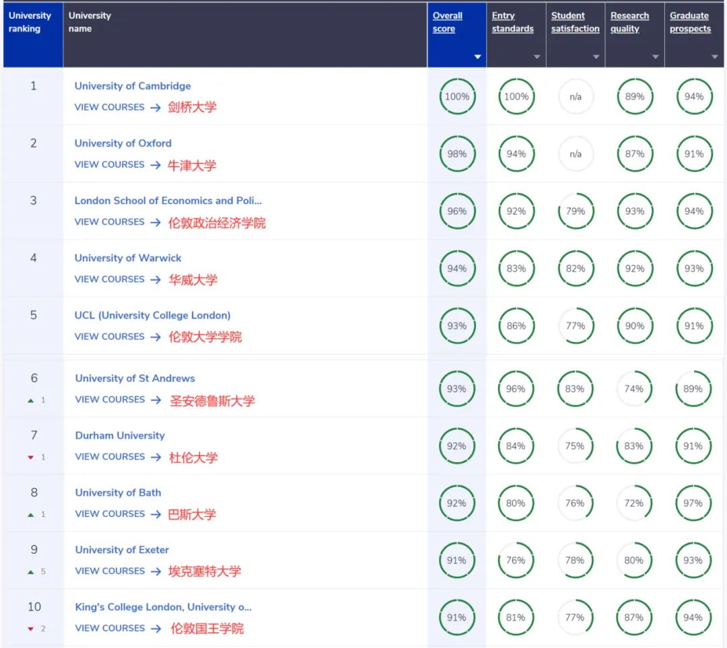Click LSE's 79% student satisfaction circle
Screen dimensions: 727x648
pos(576,211)
